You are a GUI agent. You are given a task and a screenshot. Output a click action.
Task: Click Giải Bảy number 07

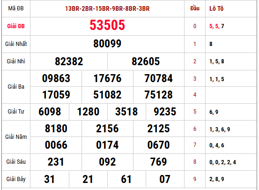pos(165,179)
